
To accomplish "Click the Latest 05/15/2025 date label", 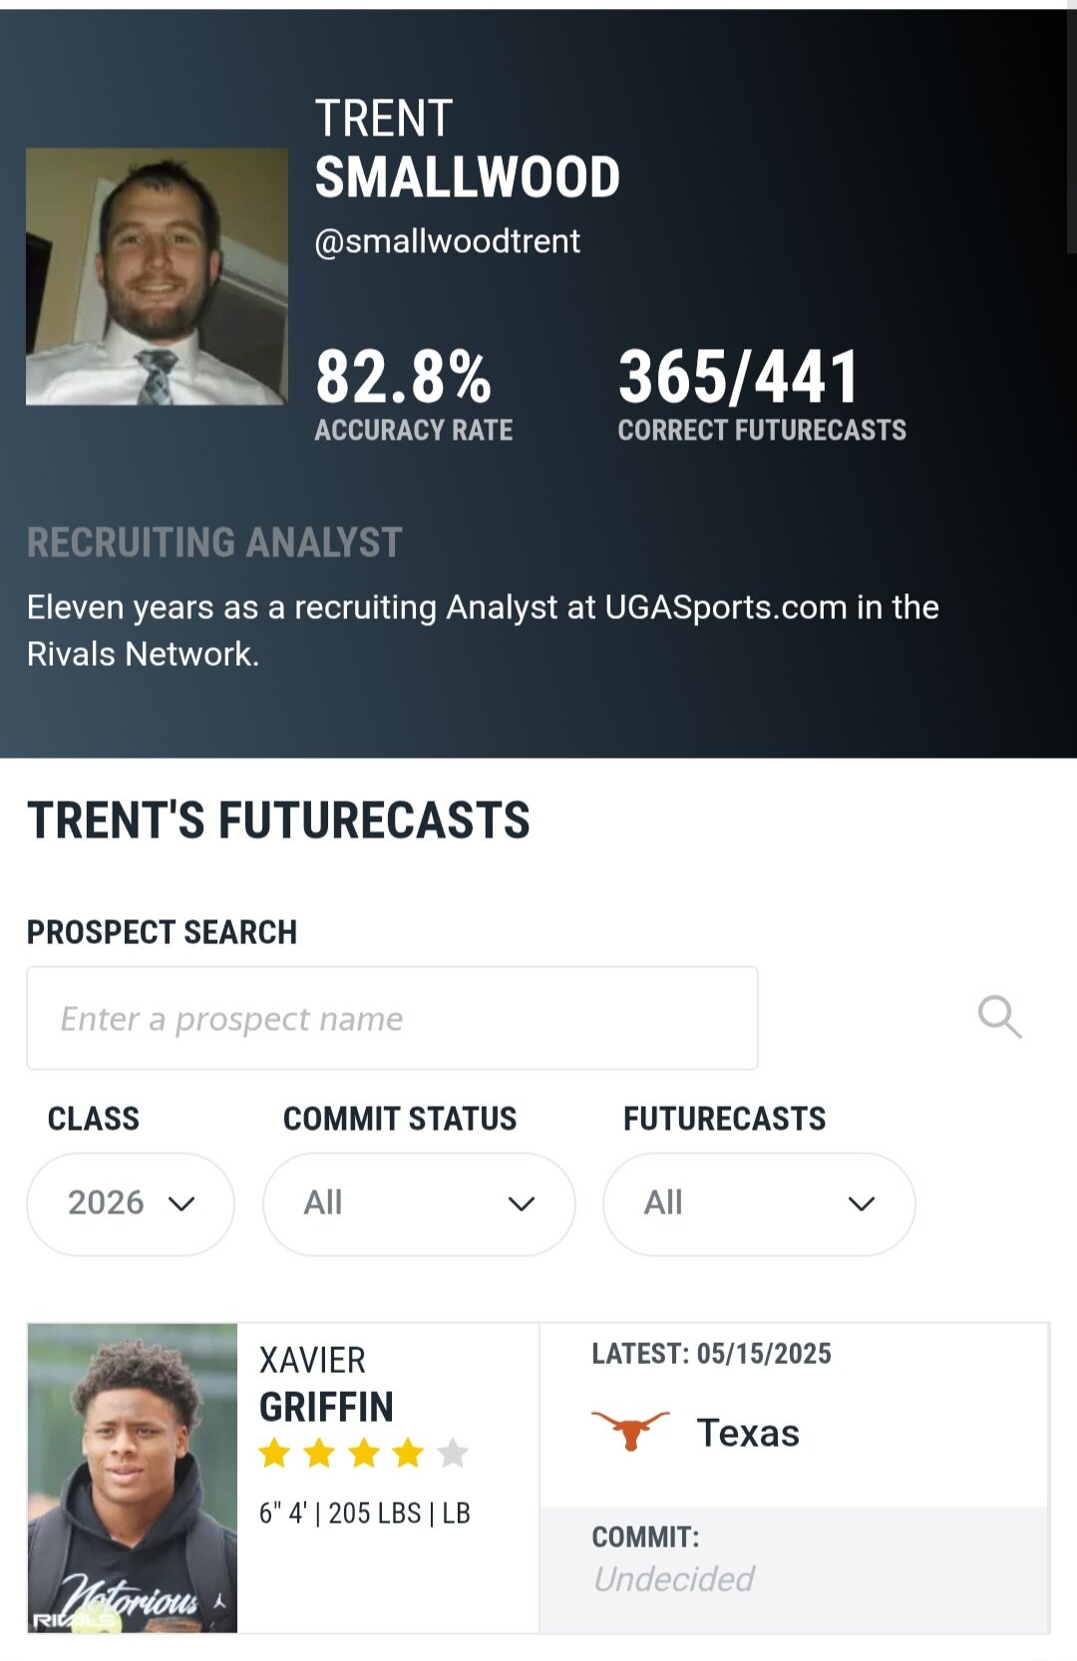I will tap(711, 1353).
